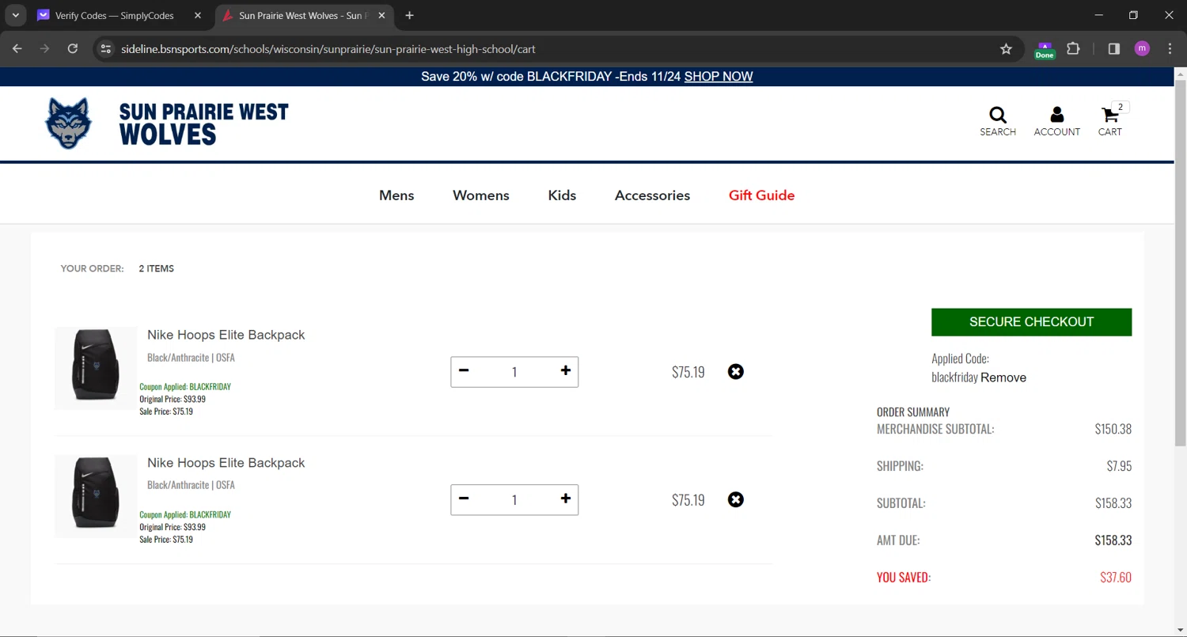Remove first backpack with X icon

[736, 372]
